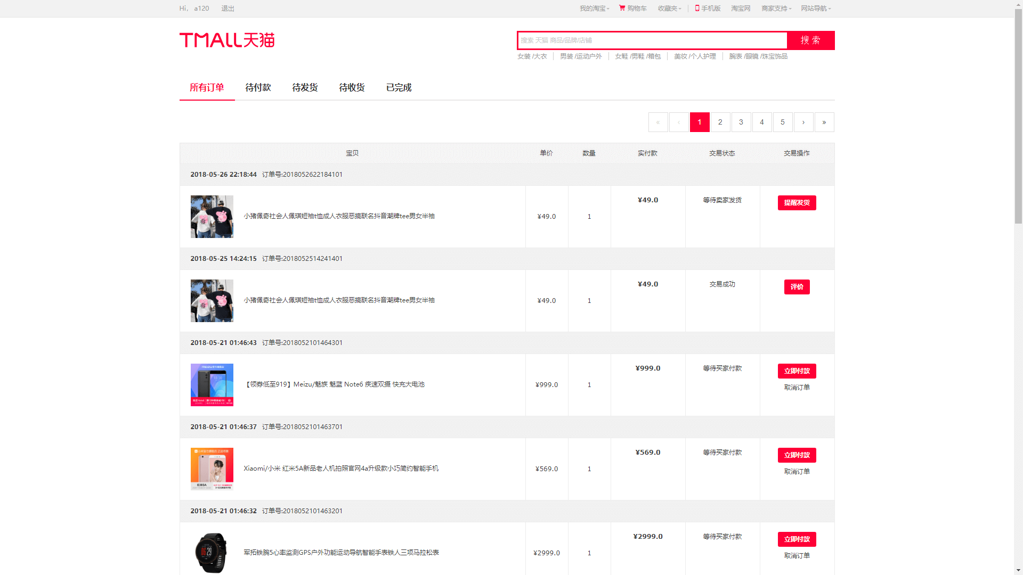The image size is (1023, 575).
Task: Switch to 待收货 tab
Action: 352,87
